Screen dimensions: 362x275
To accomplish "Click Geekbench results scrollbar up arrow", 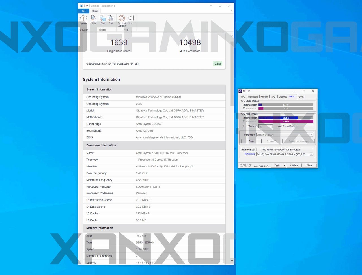I will 232,36.
